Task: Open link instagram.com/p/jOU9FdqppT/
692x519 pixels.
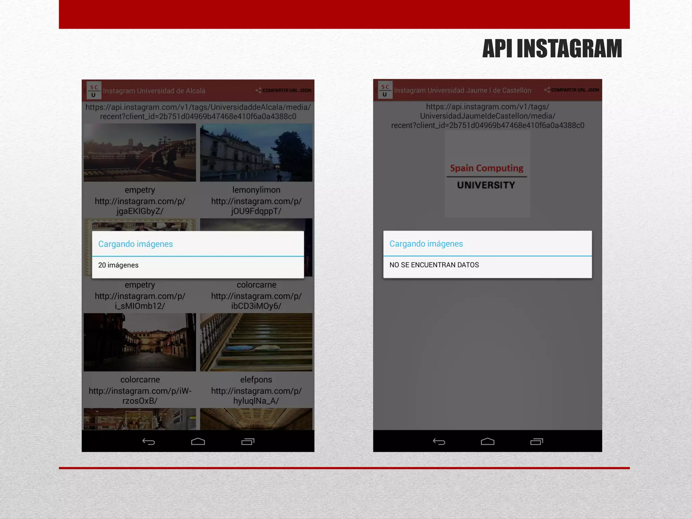Action: click(x=256, y=206)
